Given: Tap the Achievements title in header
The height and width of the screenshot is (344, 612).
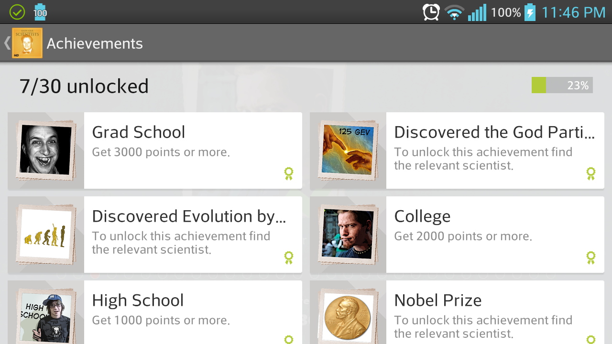Looking at the screenshot, I should coord(95,43).
